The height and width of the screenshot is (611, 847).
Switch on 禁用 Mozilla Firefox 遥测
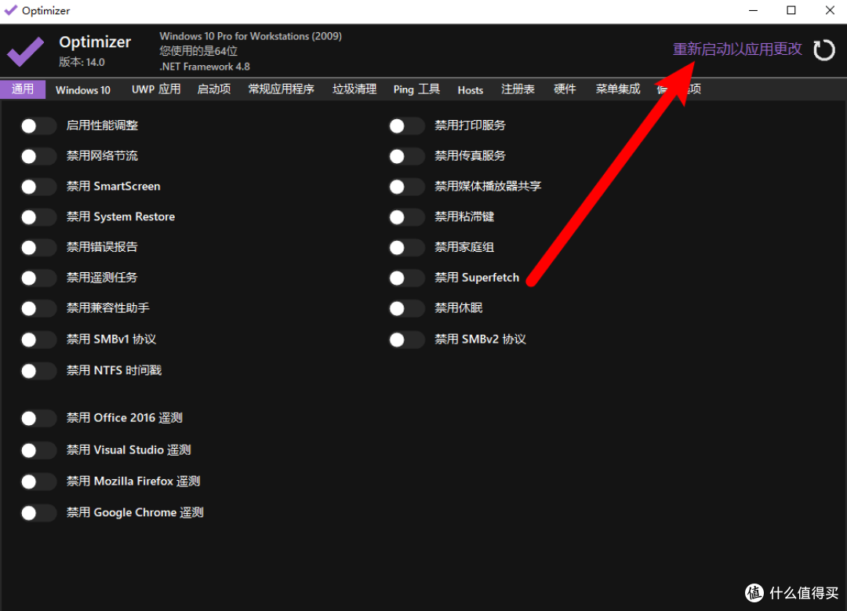pos(38,482)
